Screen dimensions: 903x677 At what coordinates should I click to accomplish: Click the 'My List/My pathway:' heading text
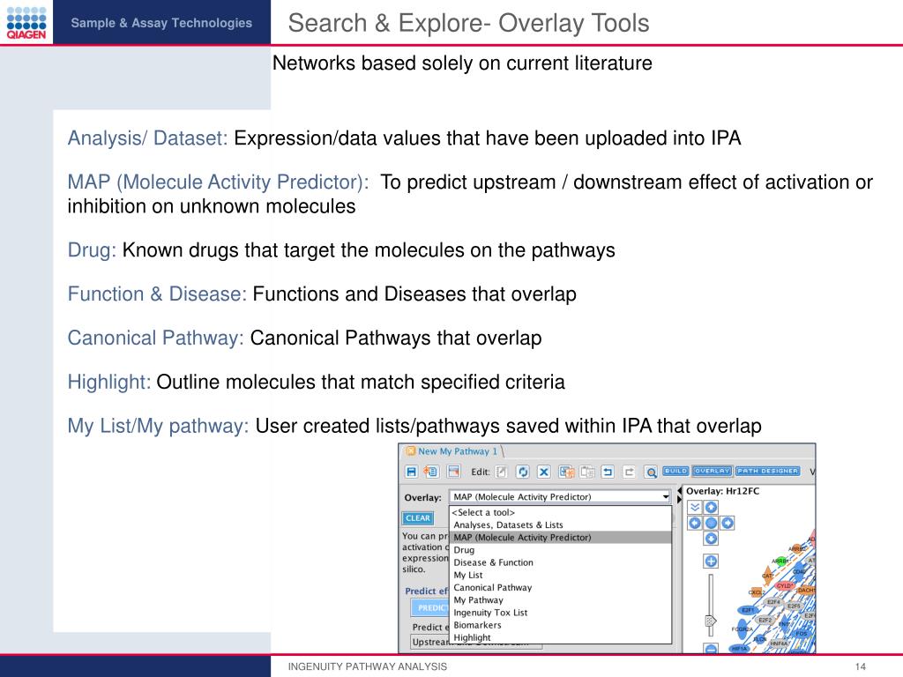pos(159,426)
